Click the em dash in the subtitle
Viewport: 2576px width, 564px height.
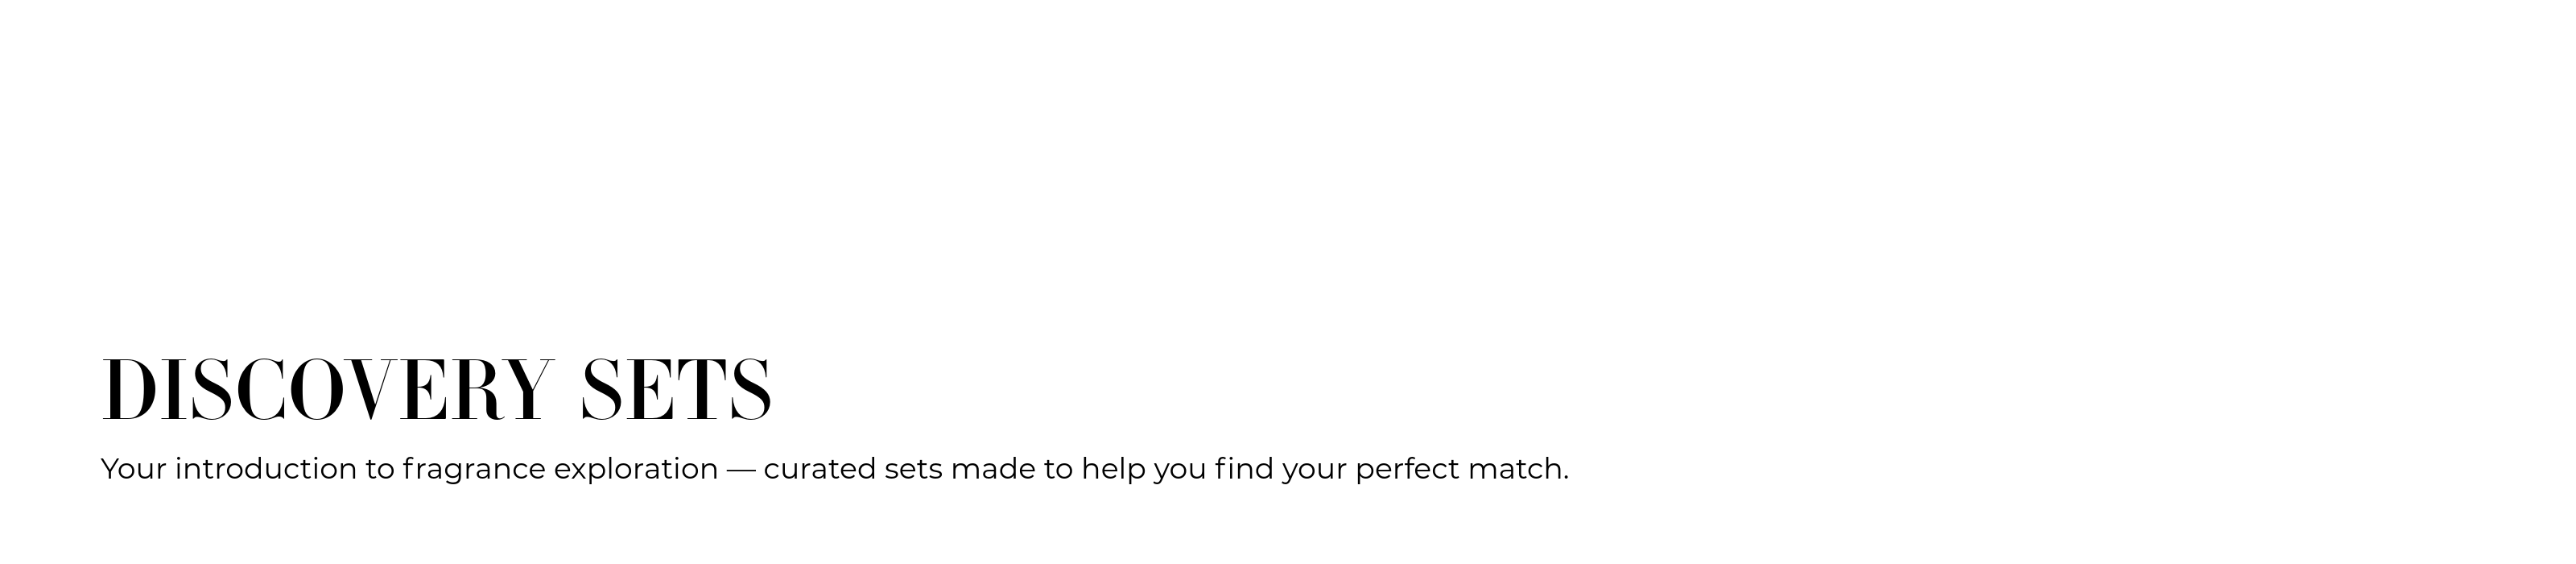[x=741, y=469]
